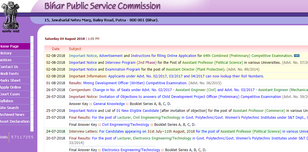Open Important Notice for Assistant Professor Commerce

(x=83, y=111)
